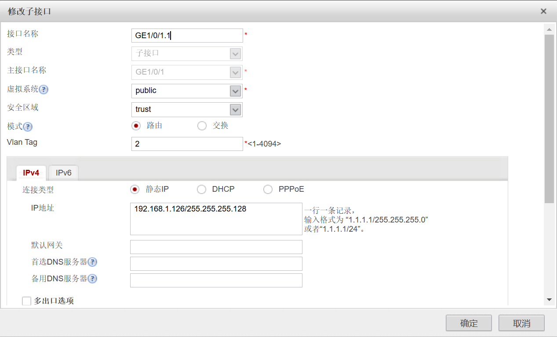Screen dimensions: 557x337
Task: Choose 静态IP connection type
Action: click(x=135, y=190)
